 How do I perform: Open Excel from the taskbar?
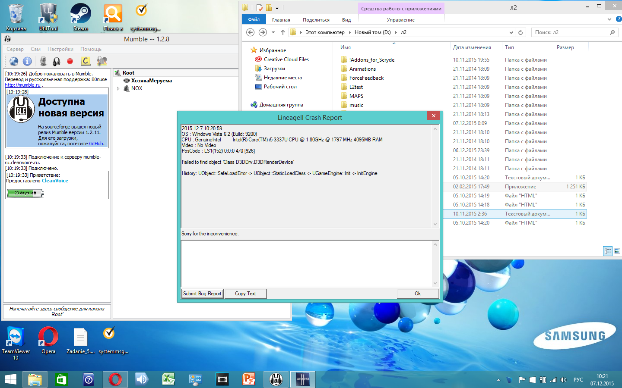pyautogui.click(x=168, y=379)
